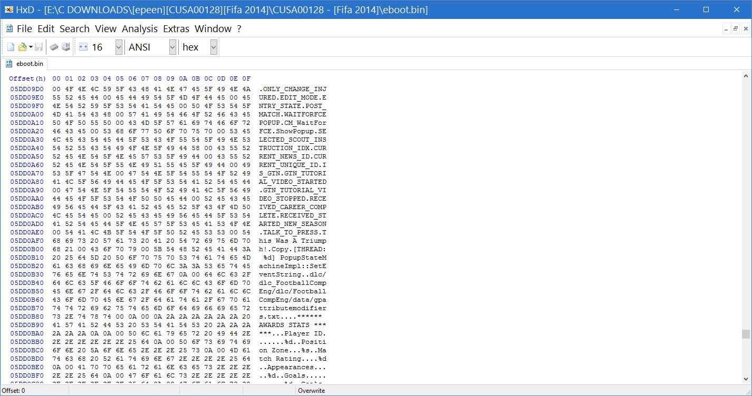Open disk with the drive icon
The height and width of the screenshot is (396, 752).
[66, 47]
